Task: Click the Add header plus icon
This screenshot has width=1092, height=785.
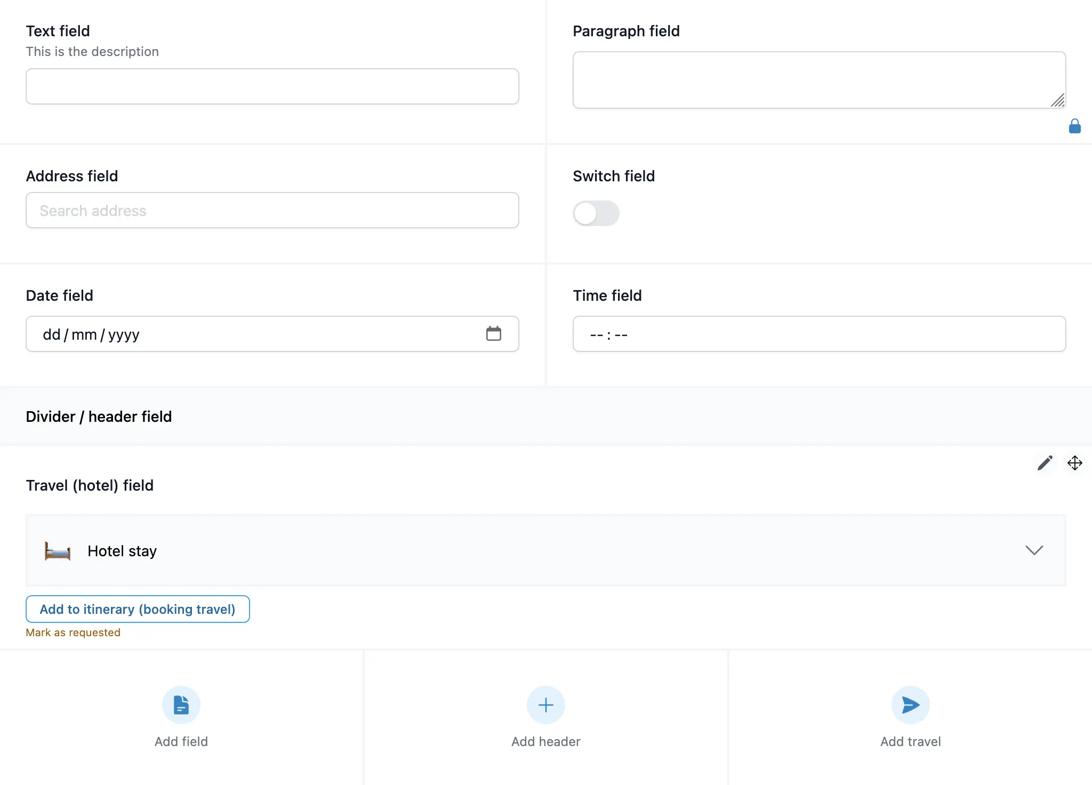Action: pos(545,705)
